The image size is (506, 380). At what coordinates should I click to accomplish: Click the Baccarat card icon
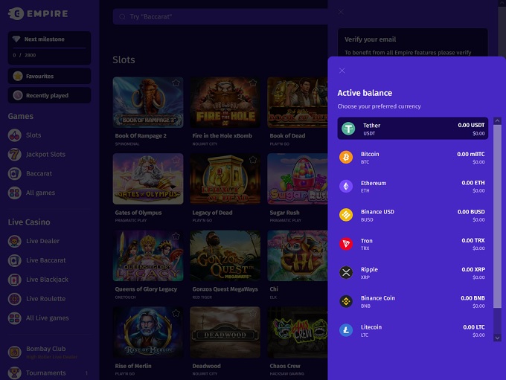click(15, 173)
